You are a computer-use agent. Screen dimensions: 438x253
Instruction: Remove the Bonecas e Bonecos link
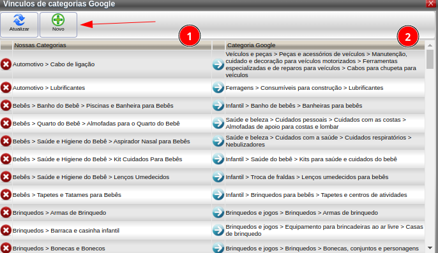6,248
